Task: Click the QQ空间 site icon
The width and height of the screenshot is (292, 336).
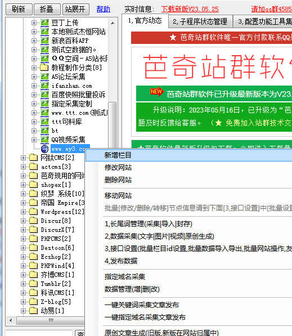Action: pyautogui.click(x=44, y=59)
